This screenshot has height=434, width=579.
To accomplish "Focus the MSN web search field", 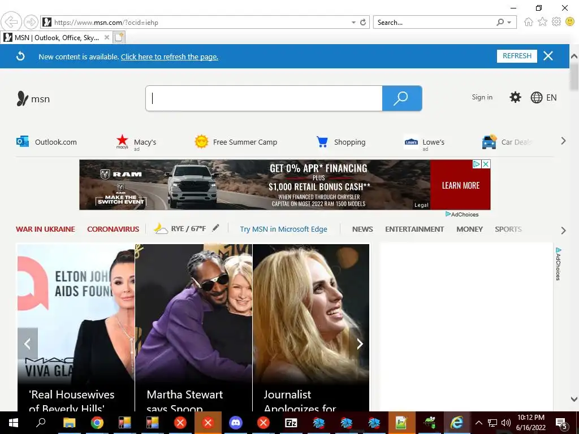I will [264, 98].
